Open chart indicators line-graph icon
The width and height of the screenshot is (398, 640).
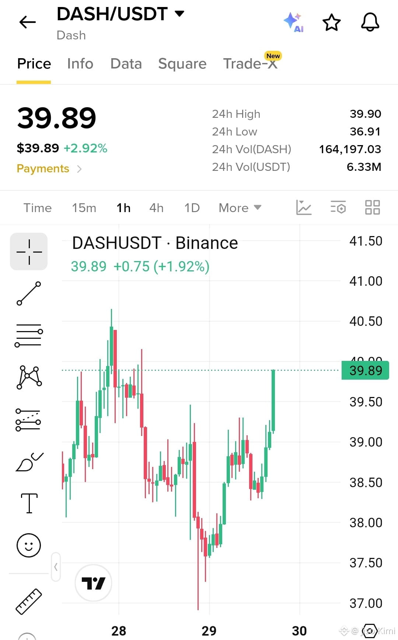(x=304, y=208)
